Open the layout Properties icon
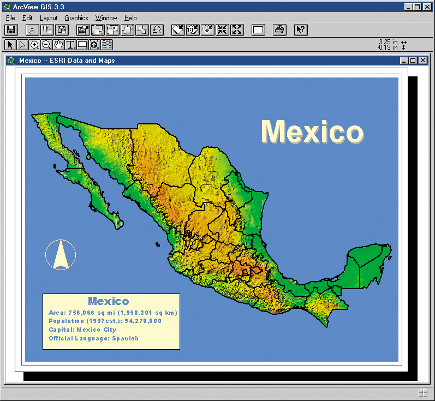 click(x=83, y=29)
